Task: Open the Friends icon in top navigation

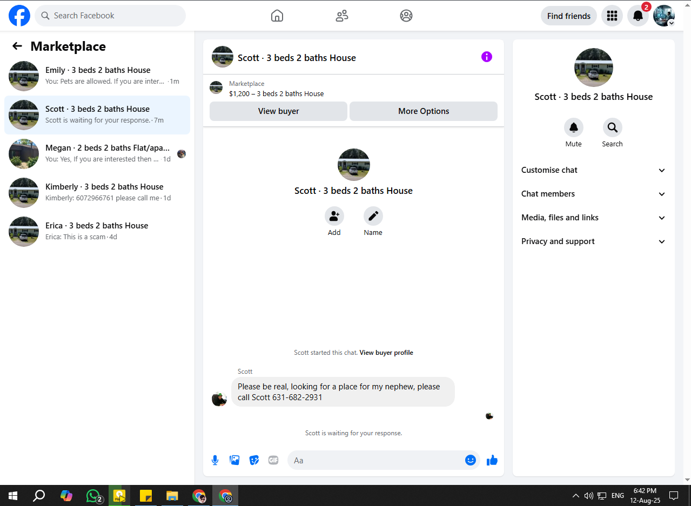Action: [x=342, y=16]
